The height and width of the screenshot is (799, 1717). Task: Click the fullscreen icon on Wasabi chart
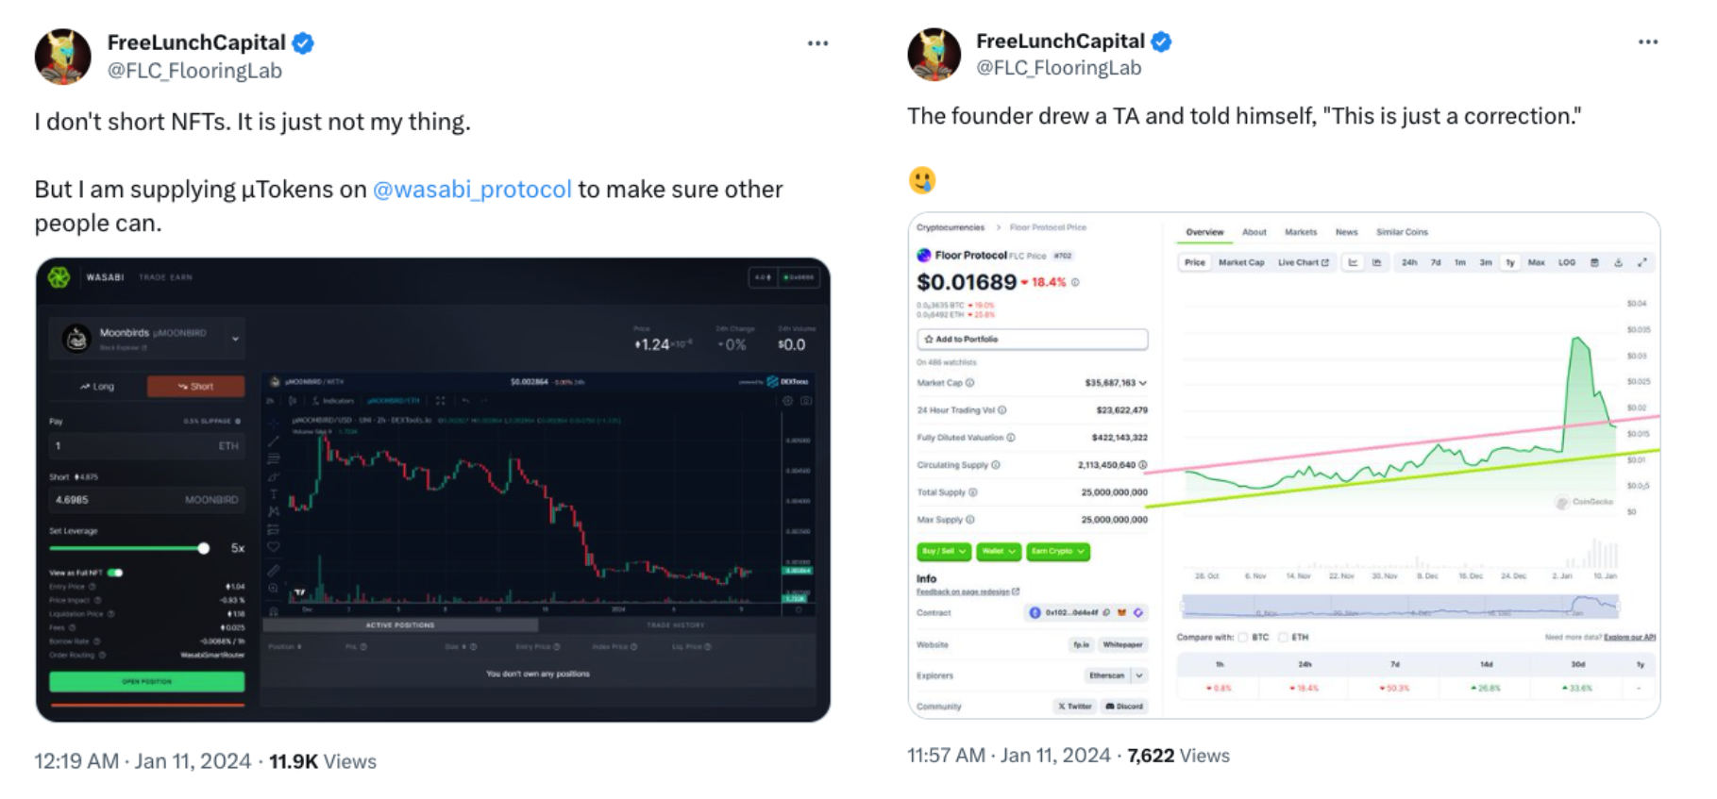[x=440, y=401]
